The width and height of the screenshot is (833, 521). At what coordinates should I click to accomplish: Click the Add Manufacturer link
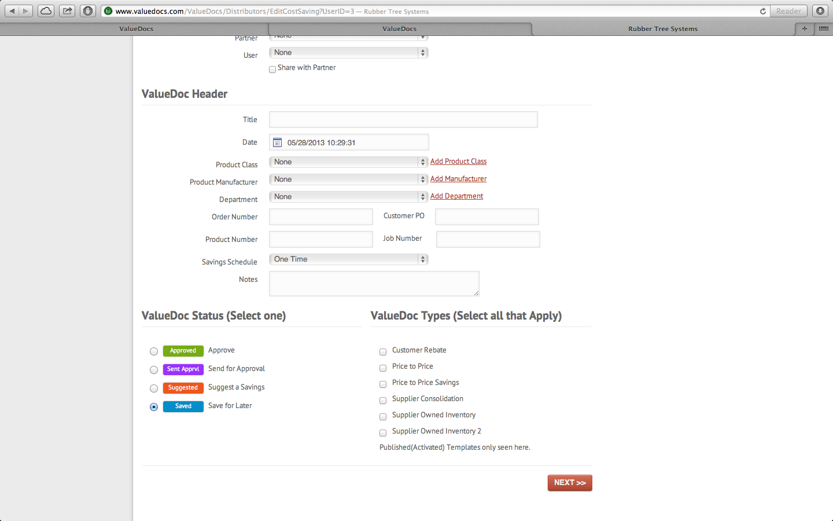pyautogui.click(x=458, y=179)
